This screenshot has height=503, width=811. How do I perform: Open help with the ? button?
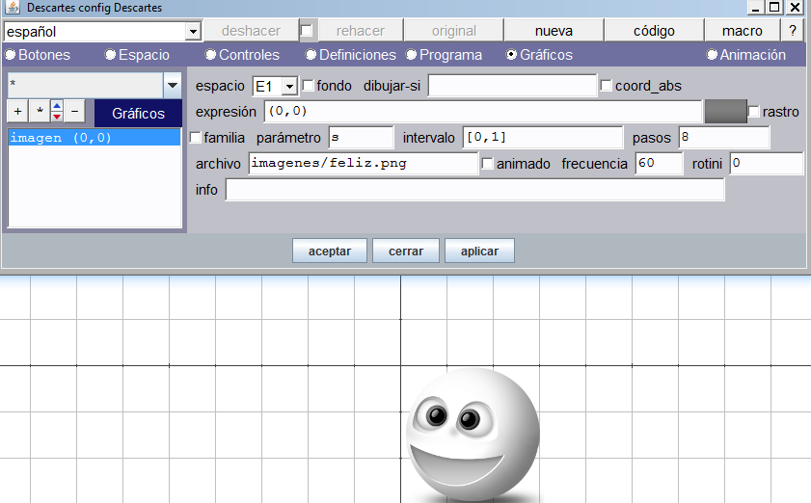(x=793, y=31)
